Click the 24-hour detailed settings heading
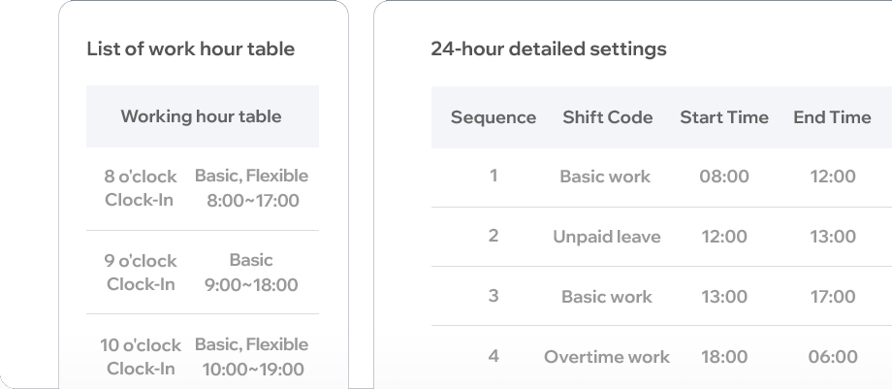 tap(549, 49)
